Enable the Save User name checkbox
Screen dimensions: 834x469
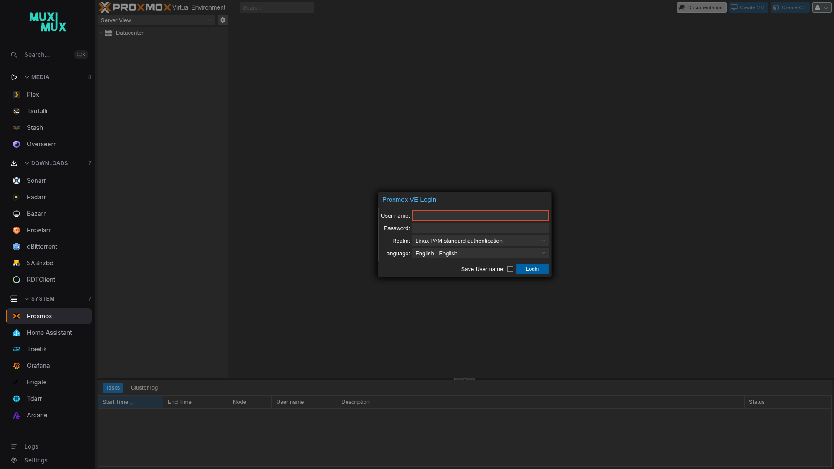pos(510,269)
